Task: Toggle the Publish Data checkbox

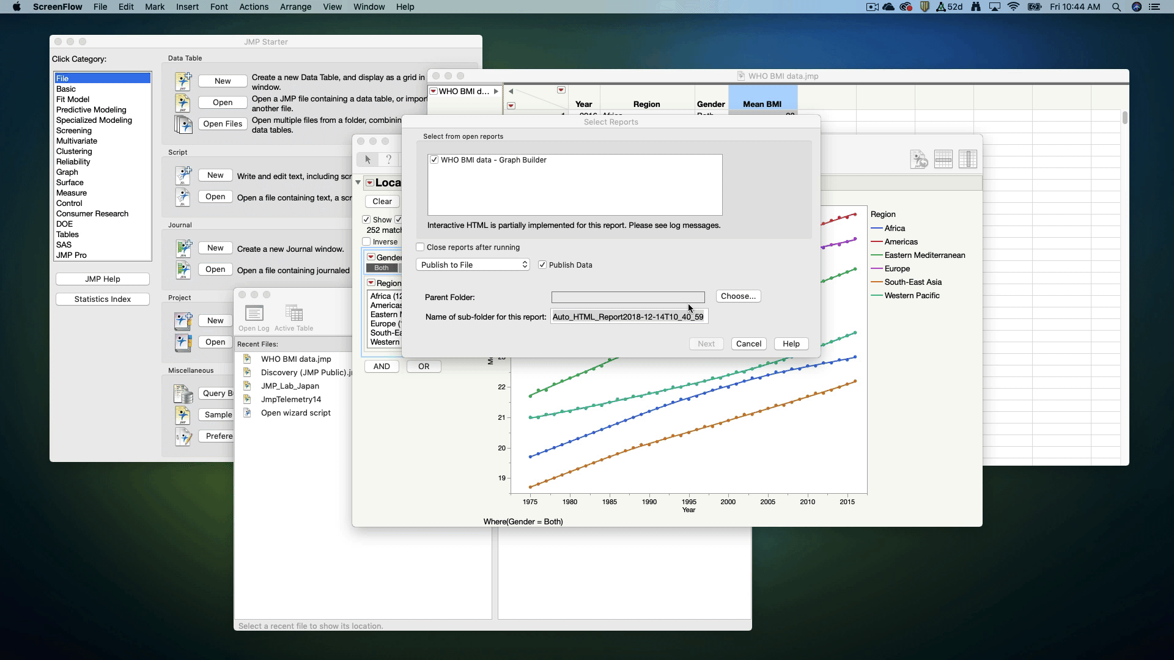Action: coord(542,265)
